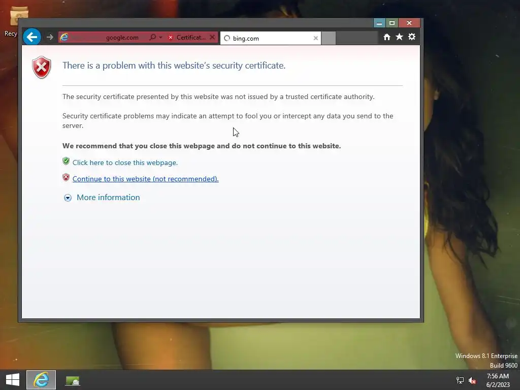The width and height of the screenshot is (520, 390).
Task: Minimize the Internet Explorer window
Action: pos(379,23)
